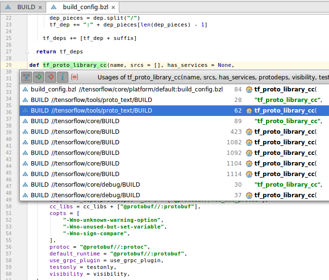Click gear icon in core/BUILD line 1092 row
329x280 pixels.
point(249,153)
